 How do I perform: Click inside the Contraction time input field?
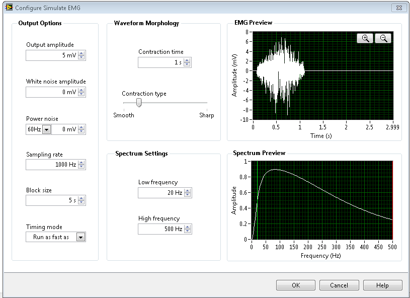tap(161, 62)
